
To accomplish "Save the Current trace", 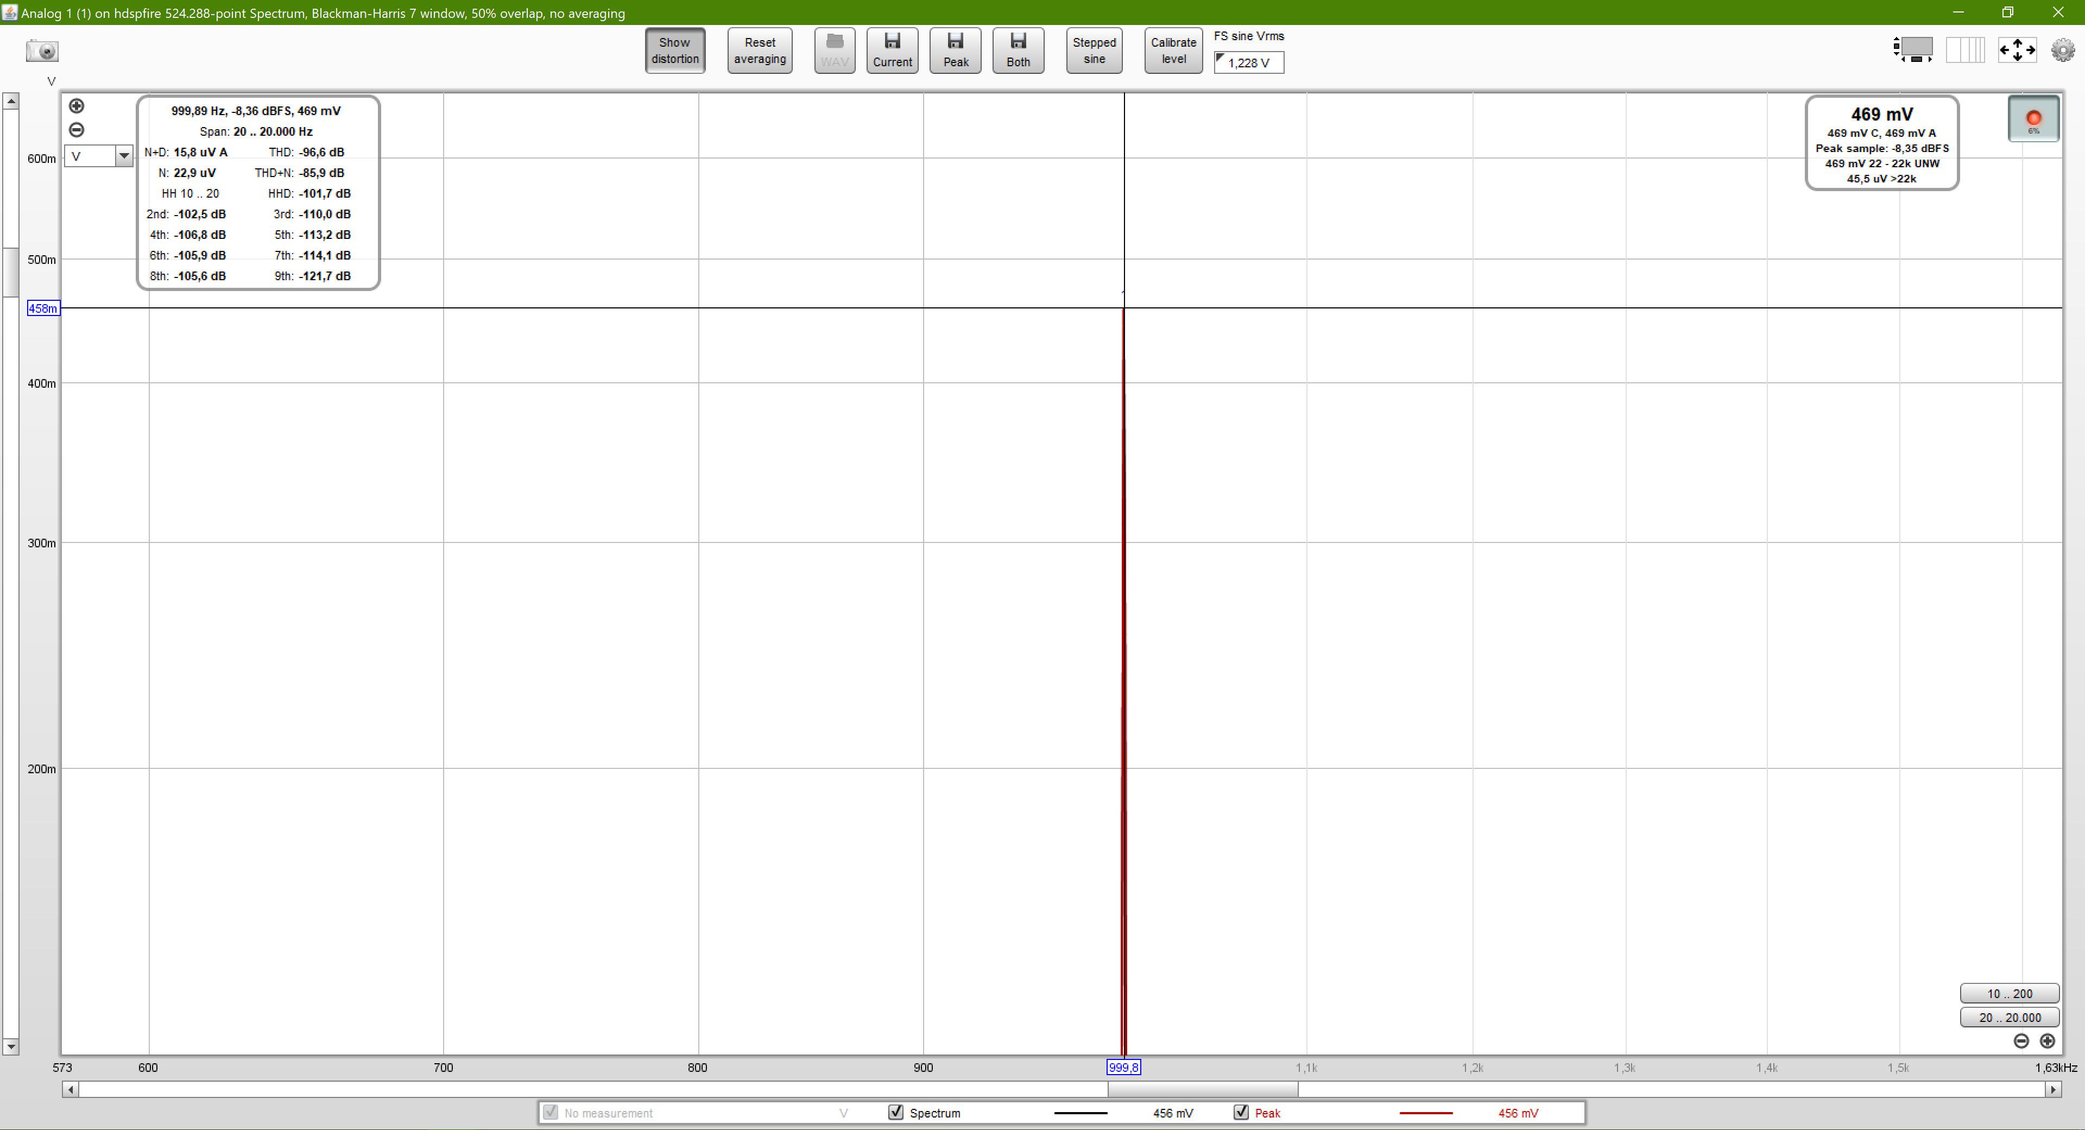I will pyautogui.click(x=892, y=50).
